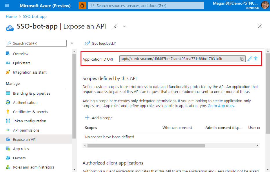Click the Certificates & secrets key icon
Screen dimensions: 270x172
click(8, 112)
